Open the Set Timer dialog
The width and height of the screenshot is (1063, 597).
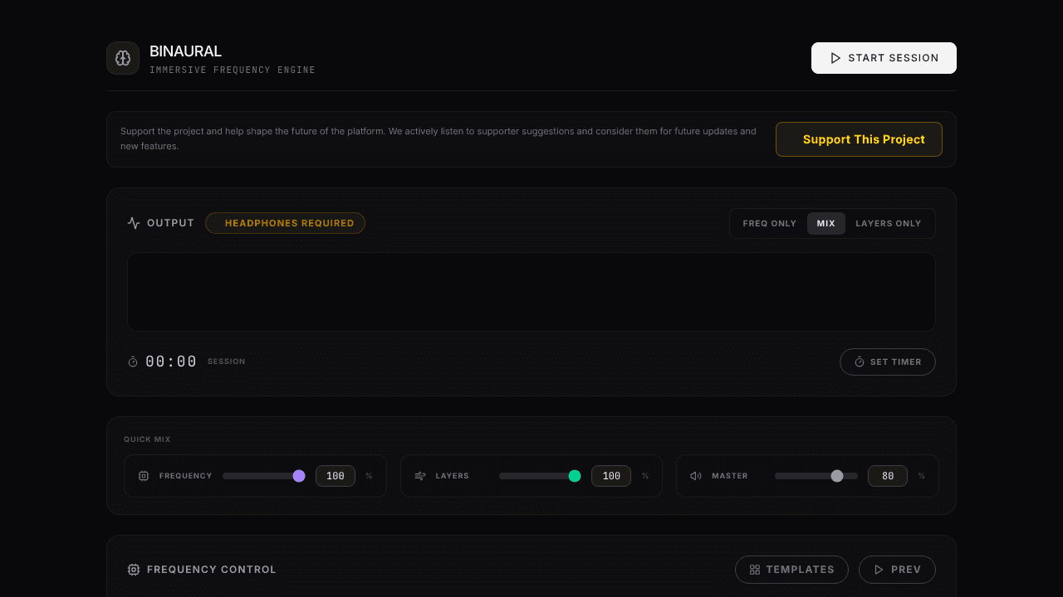coord(888,362)
